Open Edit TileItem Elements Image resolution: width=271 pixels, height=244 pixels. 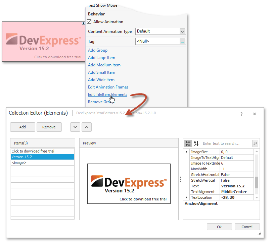(107, 95)
